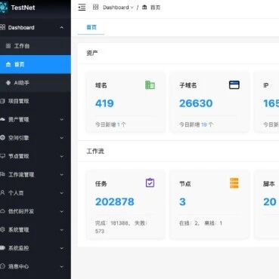Click the green building icon on 域名 card
This screenshot has width=279, height=279.
(150, 85)
